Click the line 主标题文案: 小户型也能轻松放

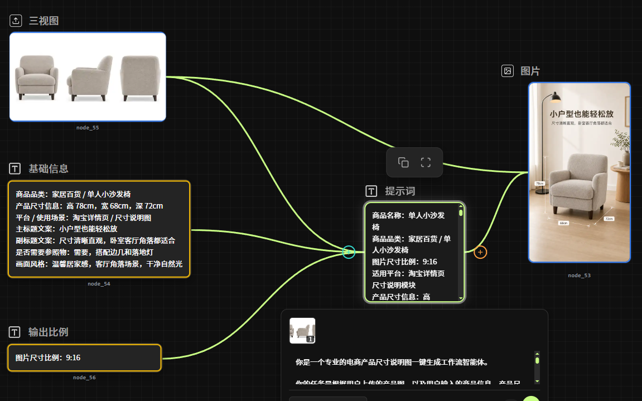coord(66,229)
